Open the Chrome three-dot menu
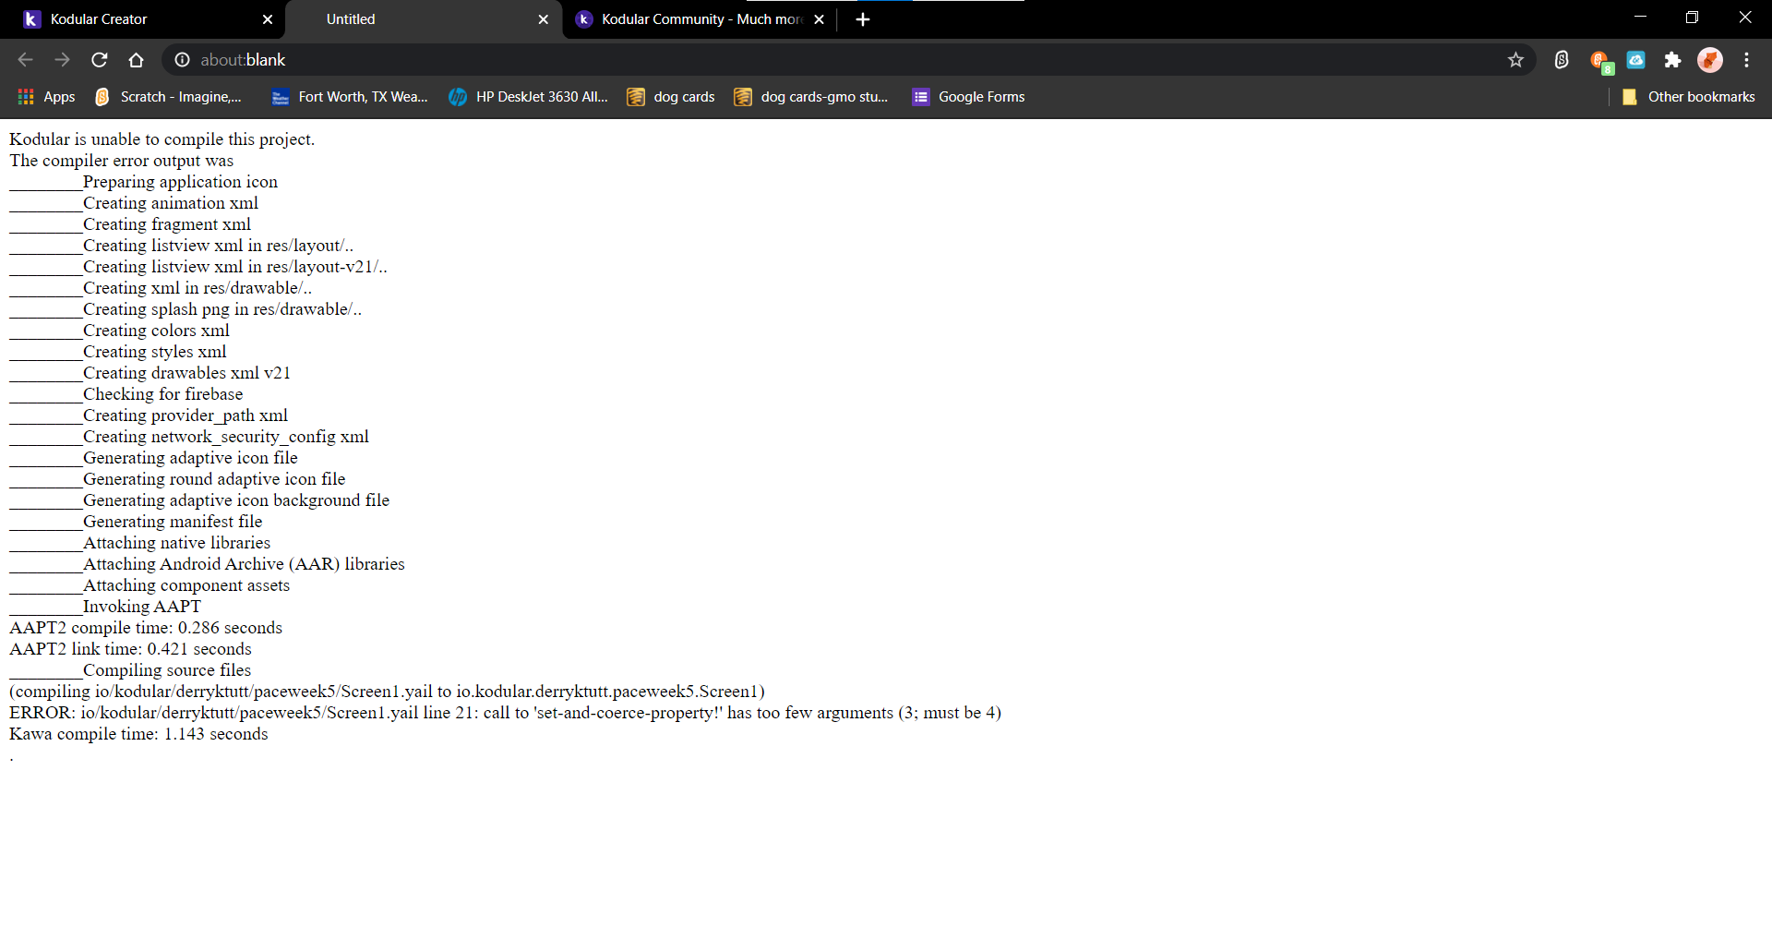1772x951 pixels. [1746, 60]
